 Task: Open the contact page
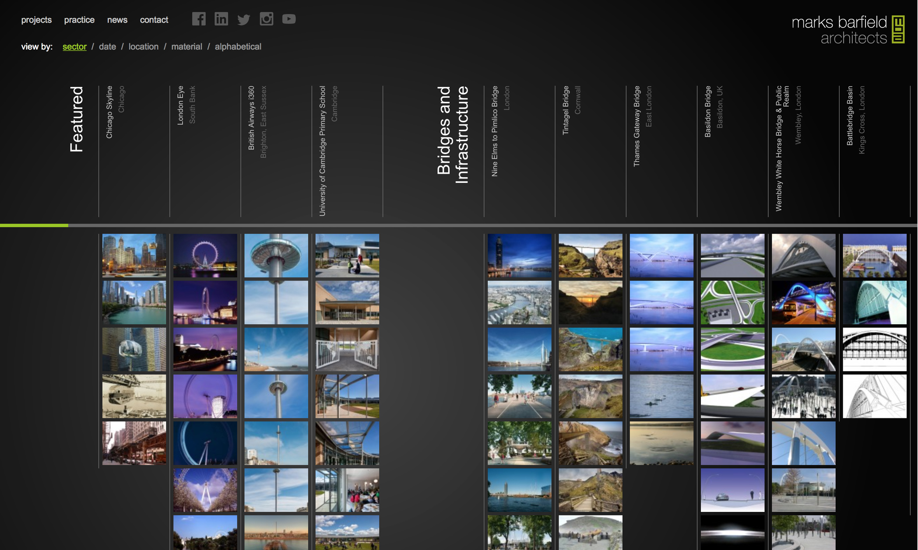click(154, 20)
